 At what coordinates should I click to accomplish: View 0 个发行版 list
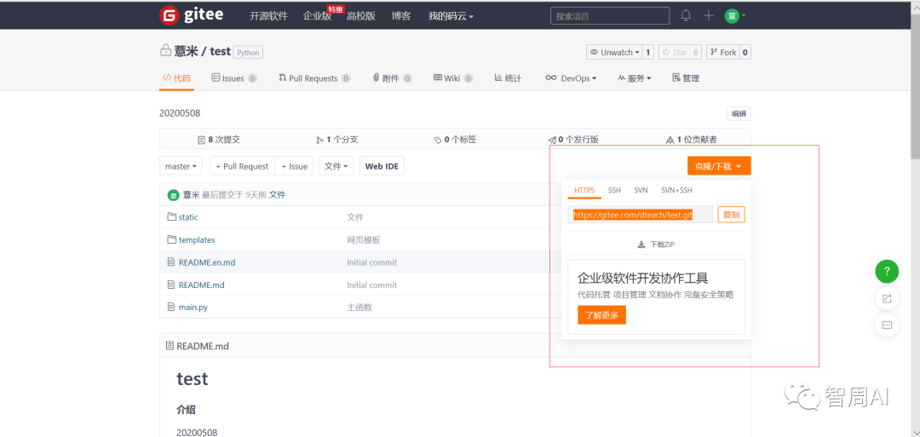573,140
